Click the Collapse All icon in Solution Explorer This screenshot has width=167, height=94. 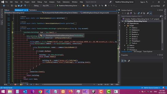point(141,13)
